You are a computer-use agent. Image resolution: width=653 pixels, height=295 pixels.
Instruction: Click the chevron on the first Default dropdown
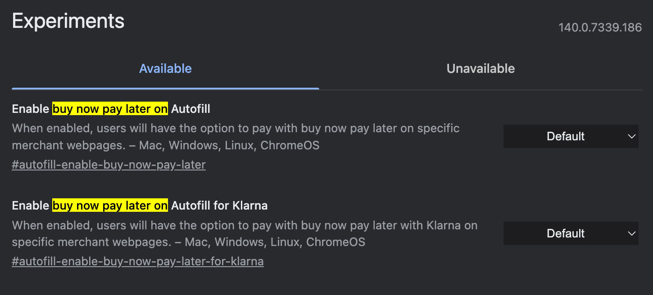(x=631, y=136)
